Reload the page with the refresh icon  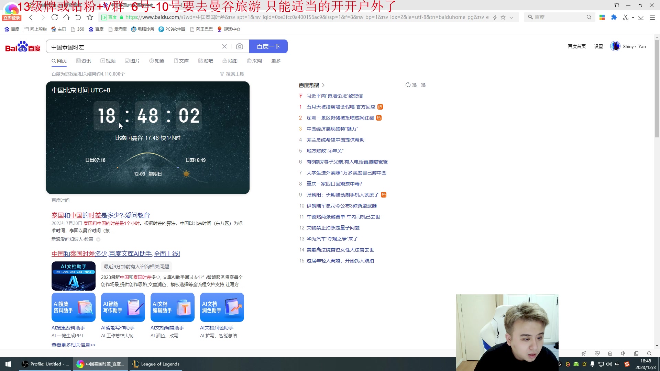[55, 17]
